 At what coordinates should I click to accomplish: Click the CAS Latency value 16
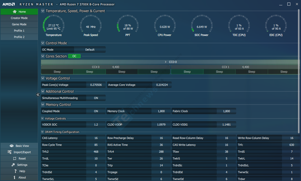coord(96,138)
